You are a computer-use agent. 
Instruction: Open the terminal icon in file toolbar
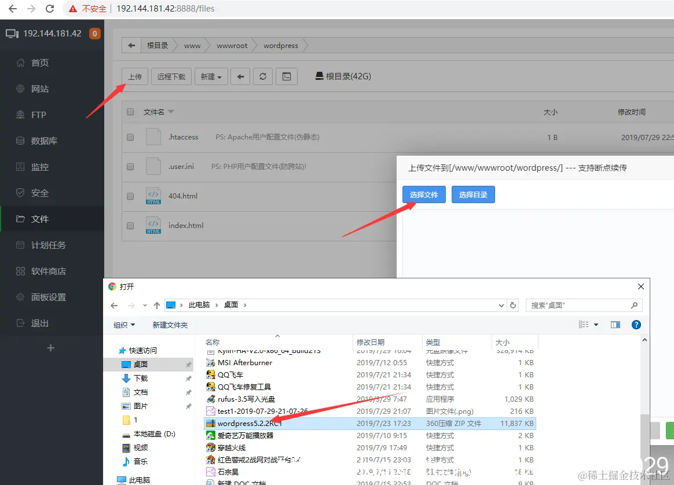pos(286,76)
